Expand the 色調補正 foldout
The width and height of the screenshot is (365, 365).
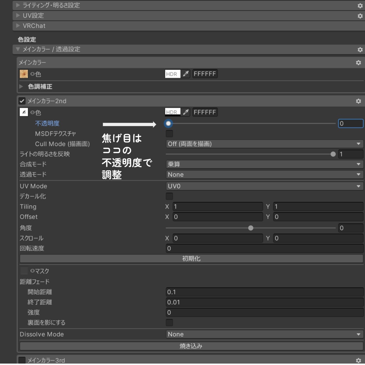pos(21,87)
